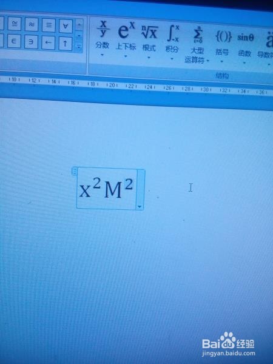This screenshot has width=273, height=364.
Task: Open the 导数符号 accent structure menu
Action: pos(266,49)
